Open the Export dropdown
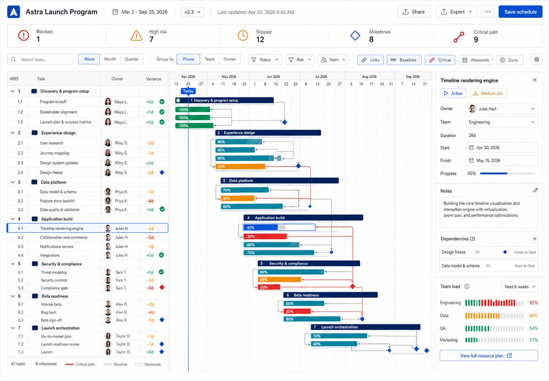549x381 pixels. coord(457,12)
